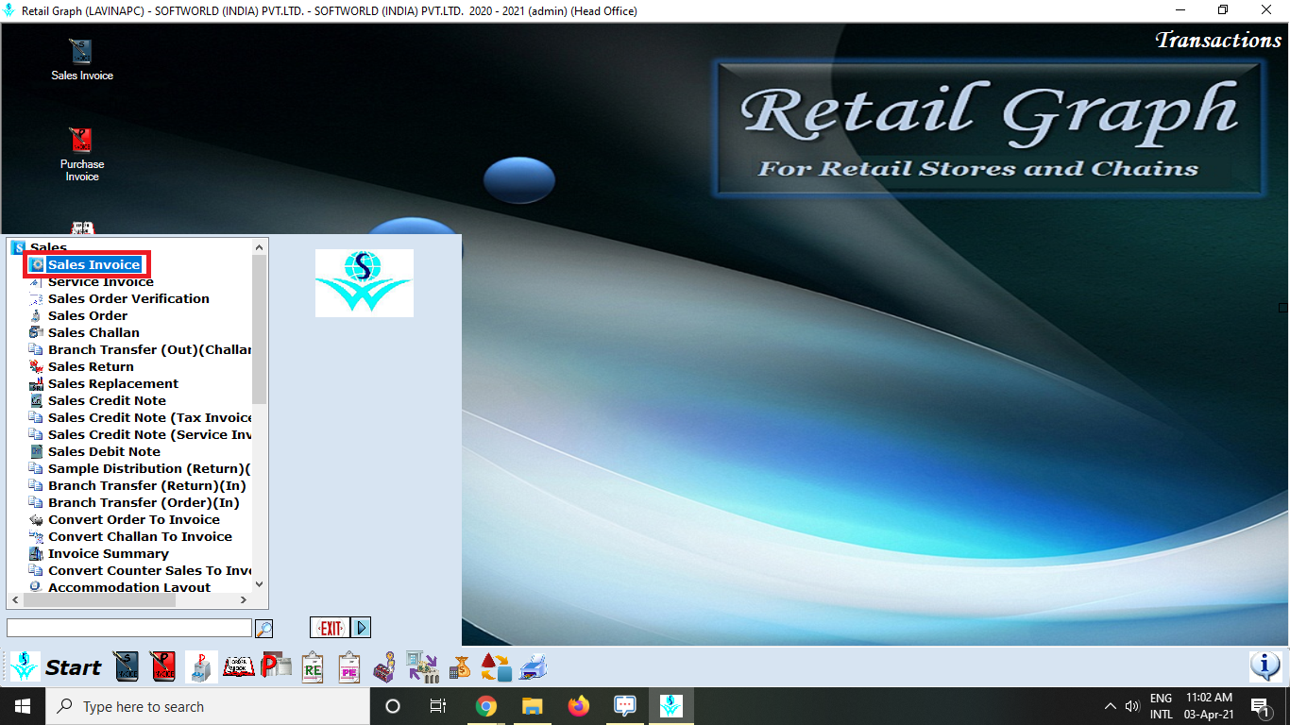1290x725 pixels.
Task: Click the tree's vertical scrollbar up arrow
Action: click(260, 247)
